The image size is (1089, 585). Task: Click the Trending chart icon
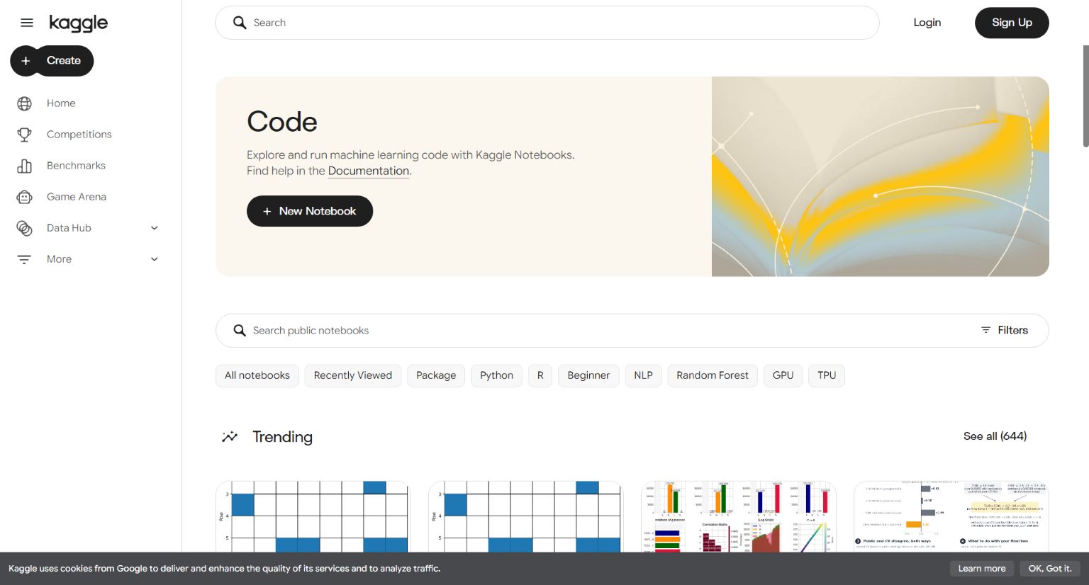pyautogui.click(x=230, y=437)
